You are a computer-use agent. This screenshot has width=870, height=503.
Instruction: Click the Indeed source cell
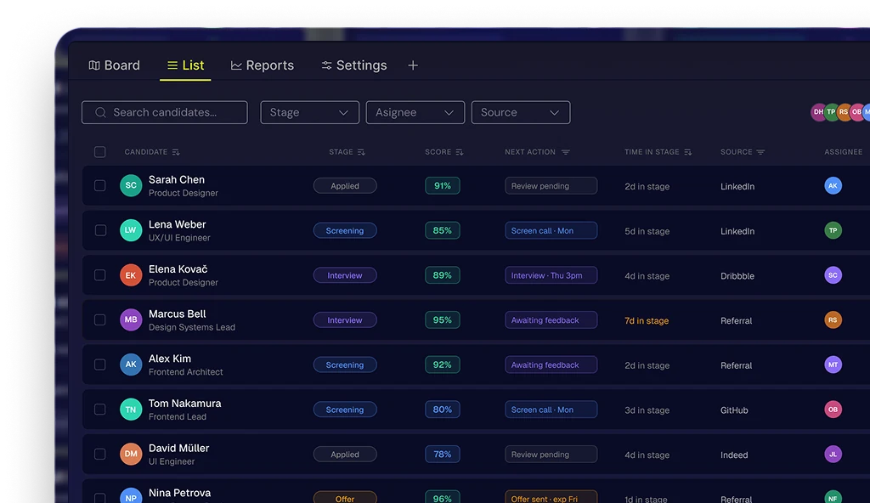[x=734, y=455]
